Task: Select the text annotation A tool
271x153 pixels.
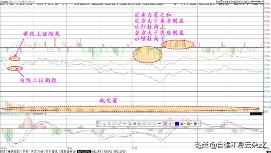Action: pyautogui.click(x=170, y=124)
